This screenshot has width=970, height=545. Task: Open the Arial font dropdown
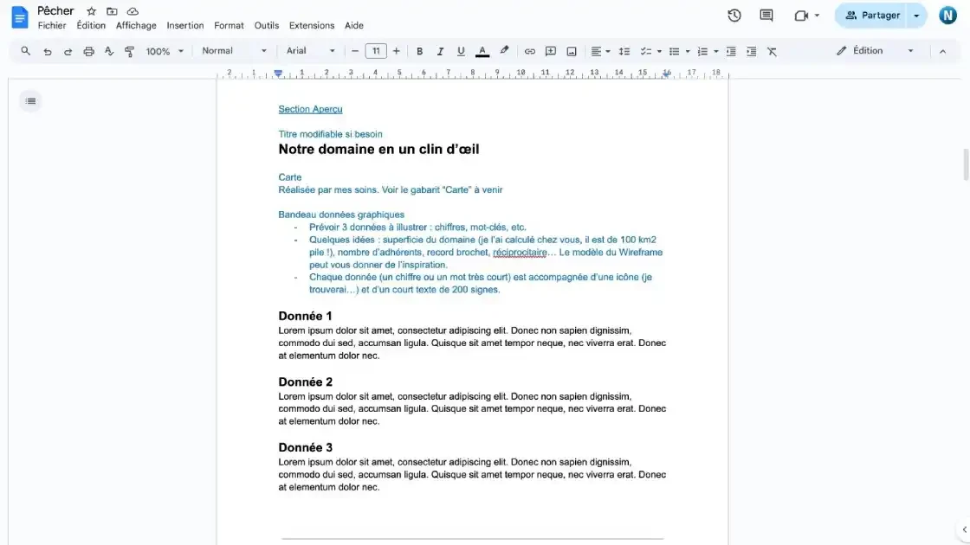pos(310,51)
